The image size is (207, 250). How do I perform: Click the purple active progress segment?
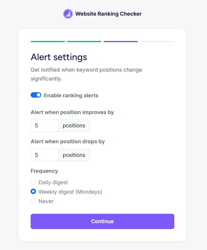(120, 41)
